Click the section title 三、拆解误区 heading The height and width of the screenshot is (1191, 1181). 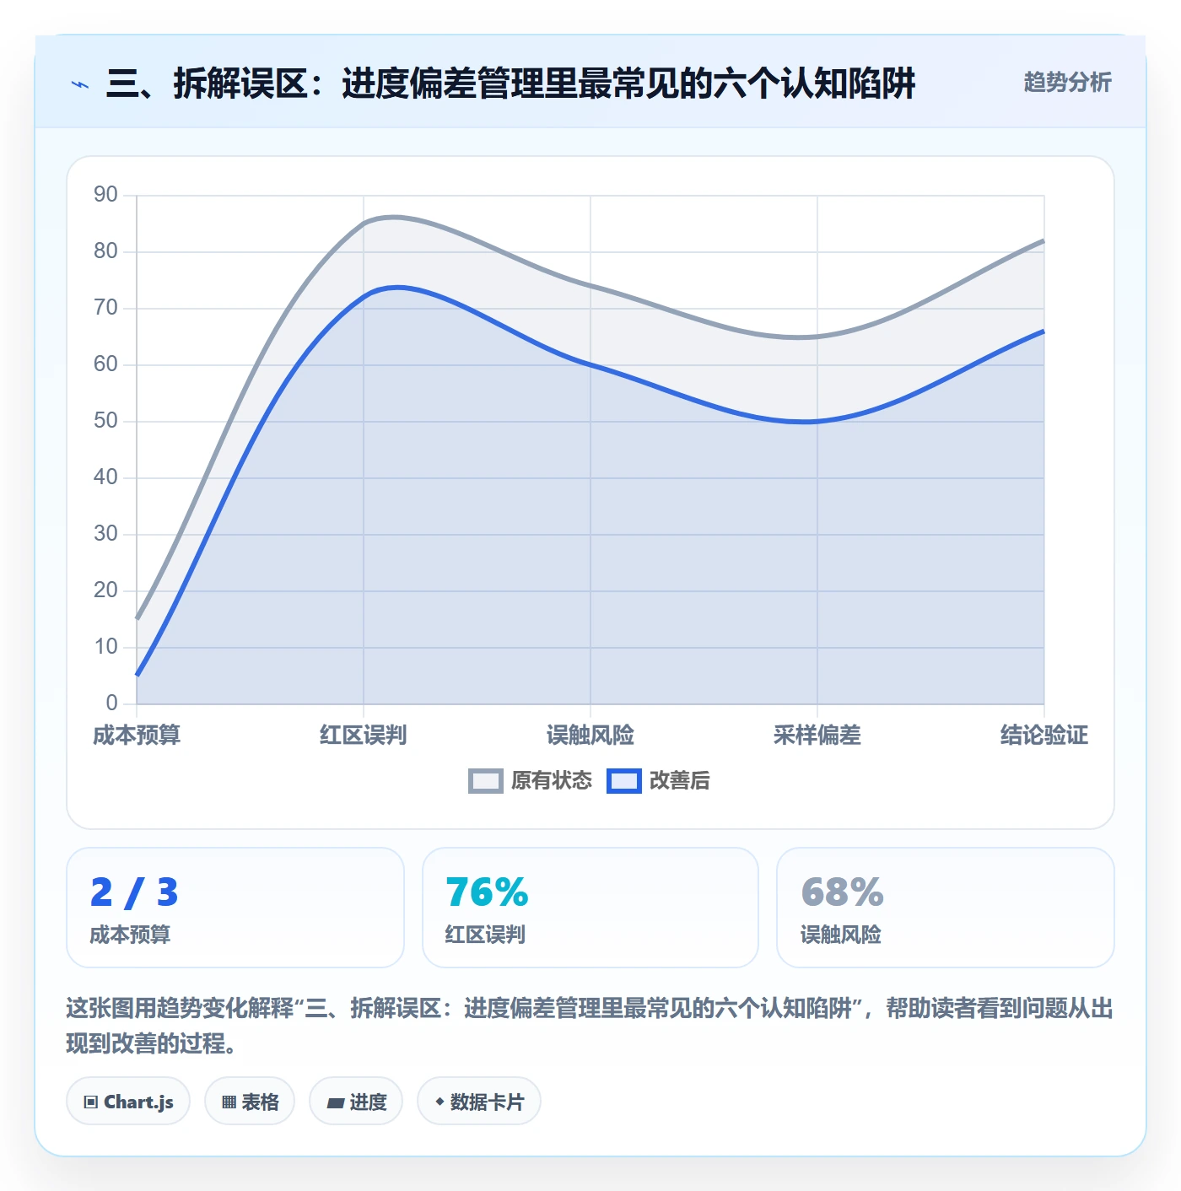pyautogui.click(x=510, y=84)
